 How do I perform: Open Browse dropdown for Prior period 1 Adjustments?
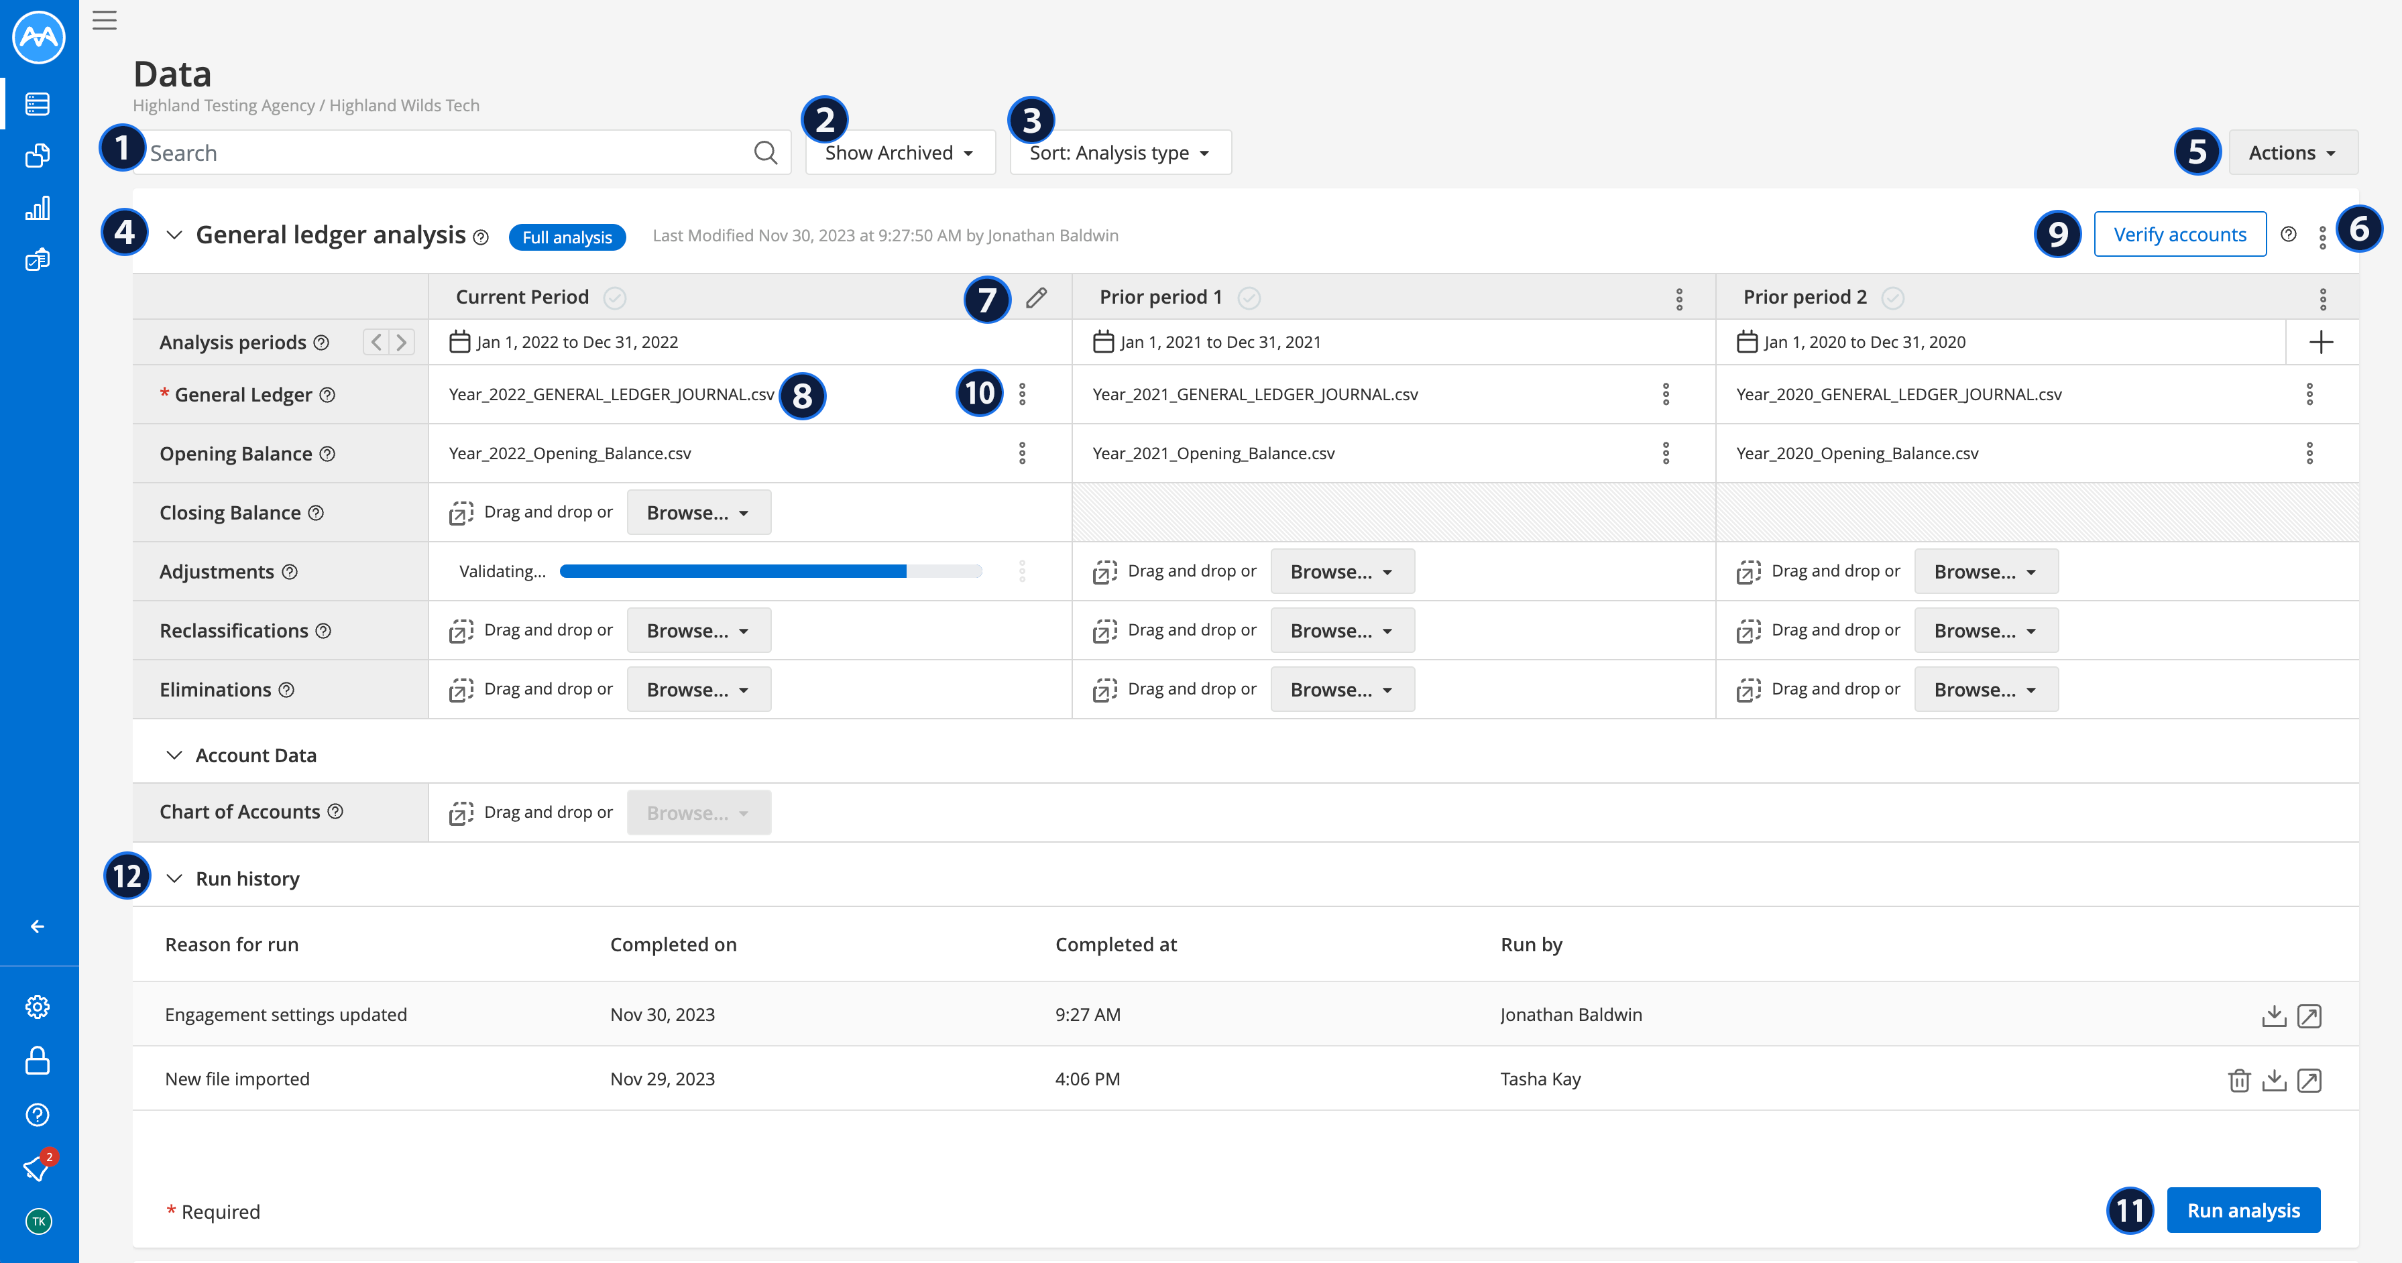[x=1342, y=571]
